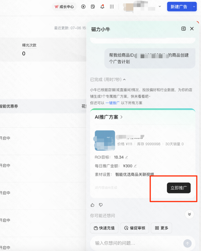The width and height of the screenshot is (201, 251).
Task: Open the nine-dot apps grid icon
Action: pyautogui.click(x=112, y=6)
